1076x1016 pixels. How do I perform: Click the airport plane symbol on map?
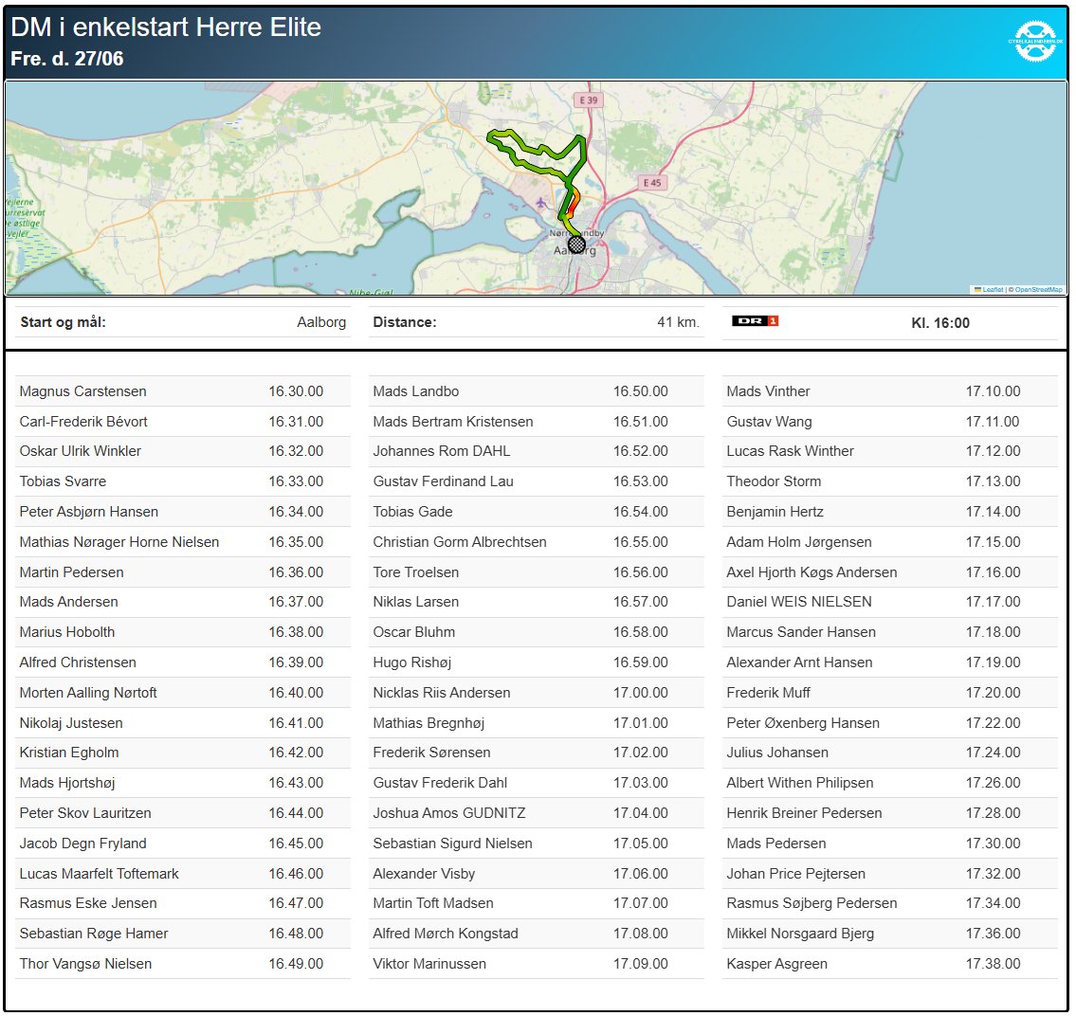click(x=541, y=202)
